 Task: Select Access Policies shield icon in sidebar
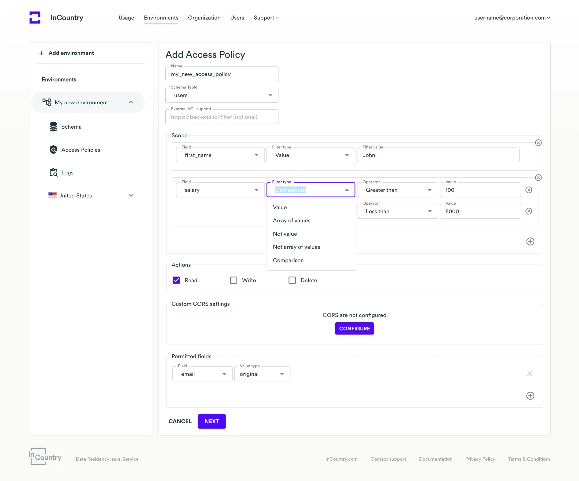[x=53, y=149]
